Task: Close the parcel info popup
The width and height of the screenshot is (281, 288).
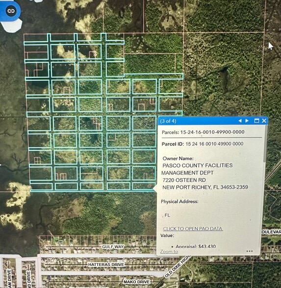Action: coord(264,120)
